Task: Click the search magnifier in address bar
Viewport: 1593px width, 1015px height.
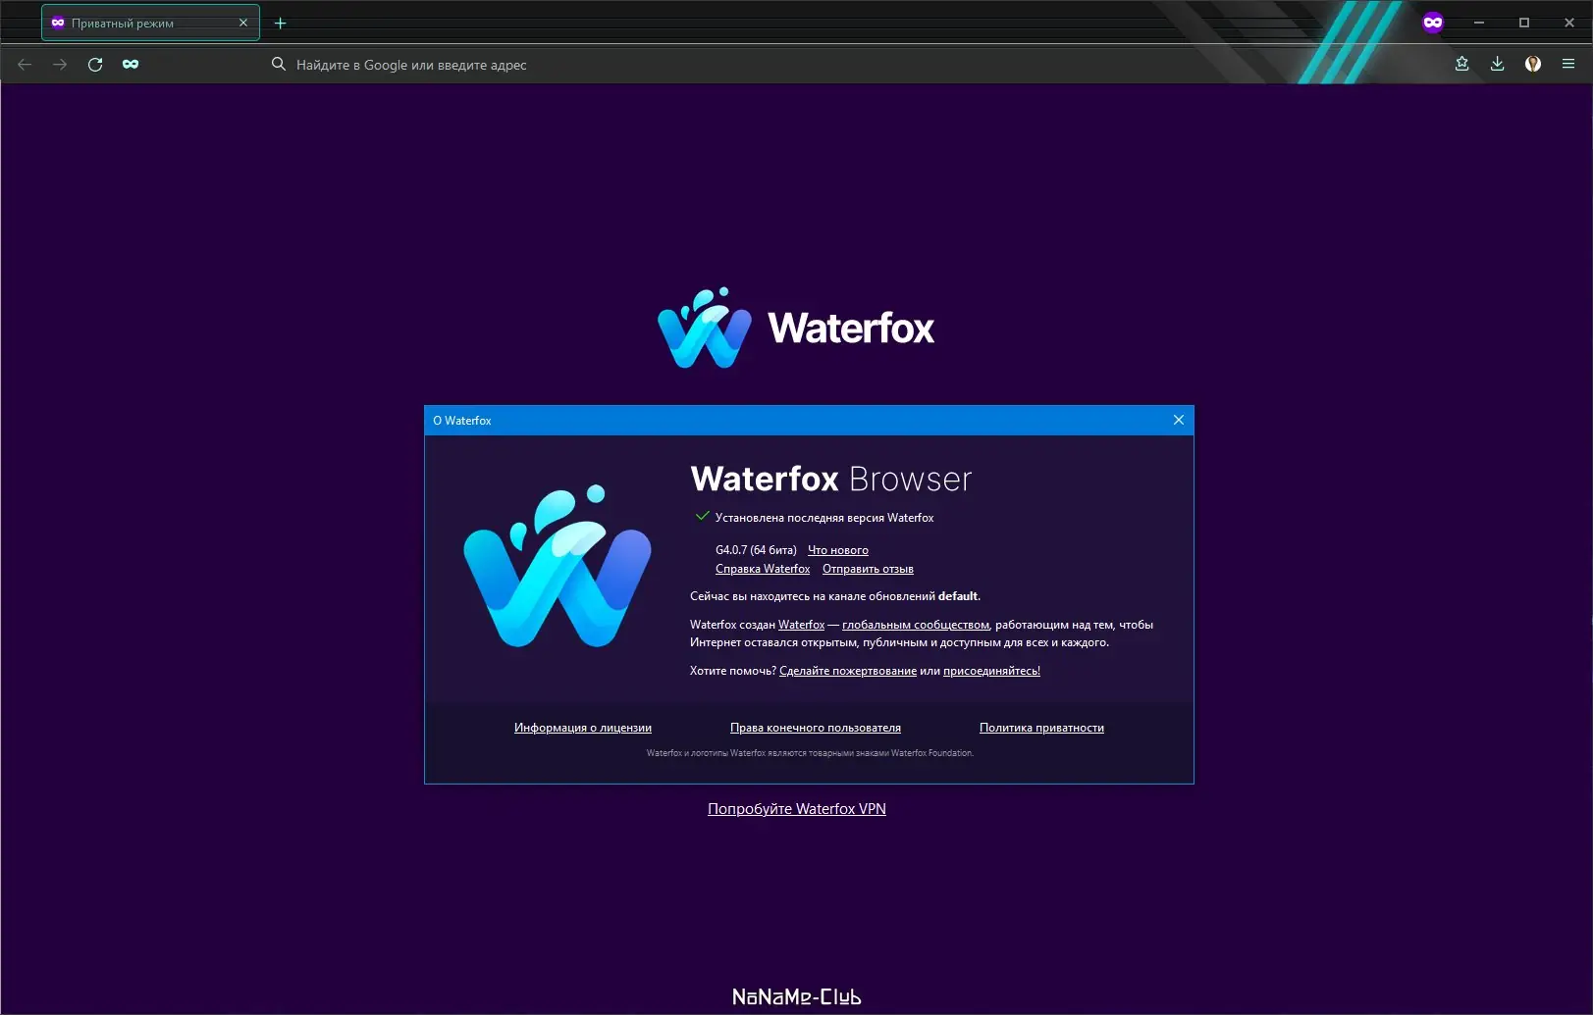Action: tap(279, 65)
